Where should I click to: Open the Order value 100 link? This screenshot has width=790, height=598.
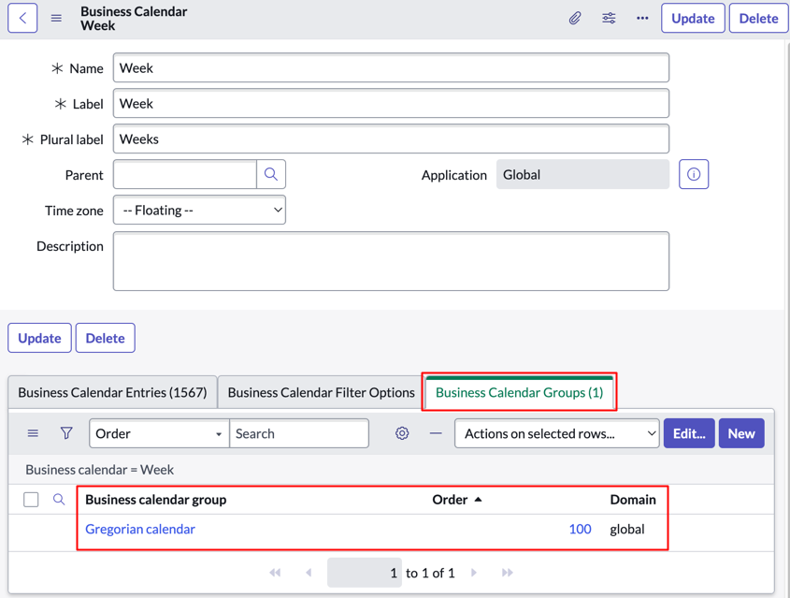[580, 529]
